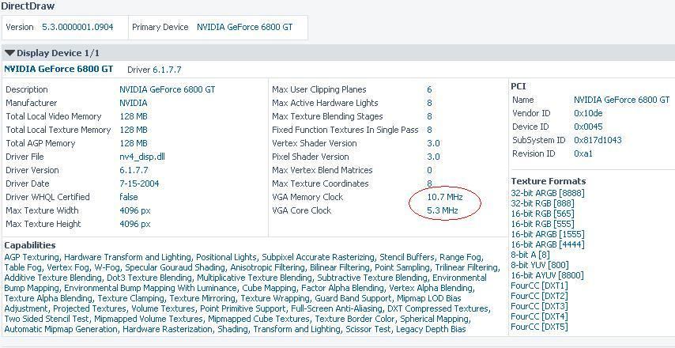Click the 16-bit ARGB [4444] texture format
The height and width of the screenshot is (348, 675).
(x=548, y=244)
